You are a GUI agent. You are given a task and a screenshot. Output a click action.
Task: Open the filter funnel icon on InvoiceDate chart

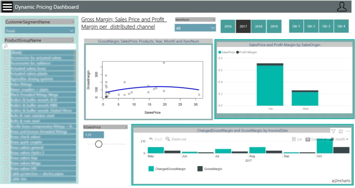333,131
